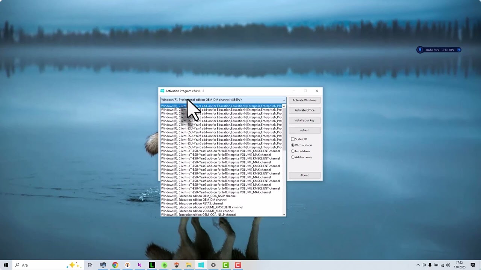The width and height of the screenshot is (481, 270).
Task: Select Education edition VOLUME_MAK channel entry
Action: click(x=221, y=211)
